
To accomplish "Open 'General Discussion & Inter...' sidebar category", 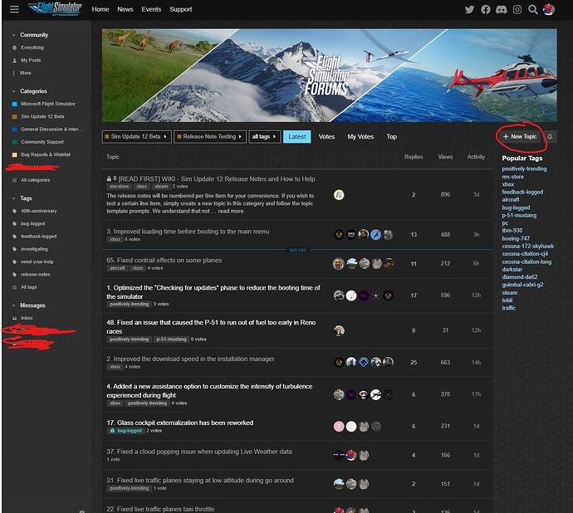I will [51, 129].
